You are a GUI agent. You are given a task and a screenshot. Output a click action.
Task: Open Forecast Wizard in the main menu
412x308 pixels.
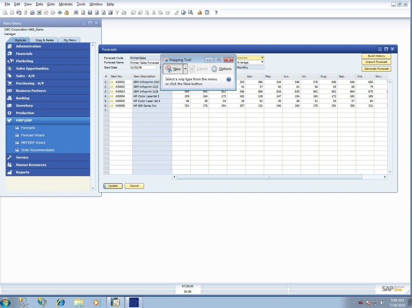coord(33,135)
